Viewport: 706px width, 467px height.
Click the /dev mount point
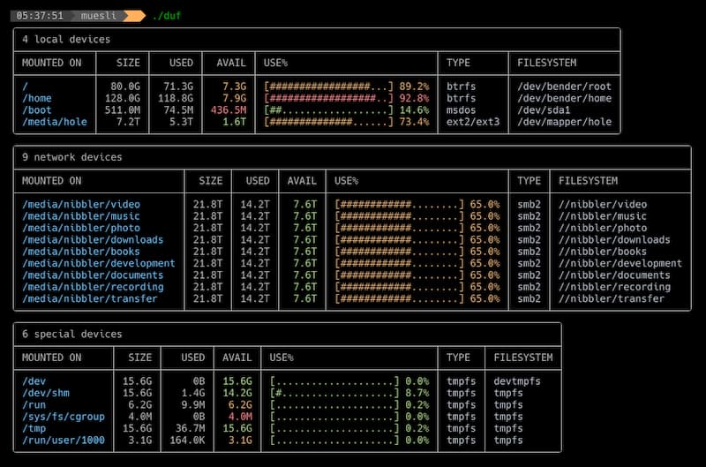34,381
